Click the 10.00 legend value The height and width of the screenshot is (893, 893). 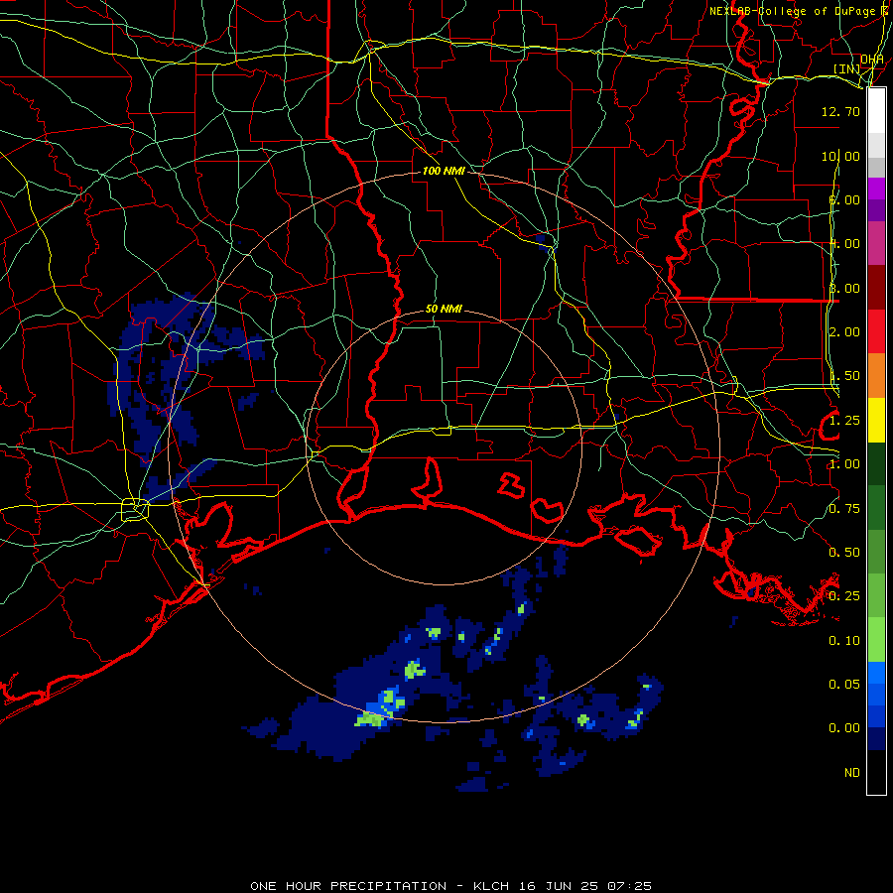(840, 156)
